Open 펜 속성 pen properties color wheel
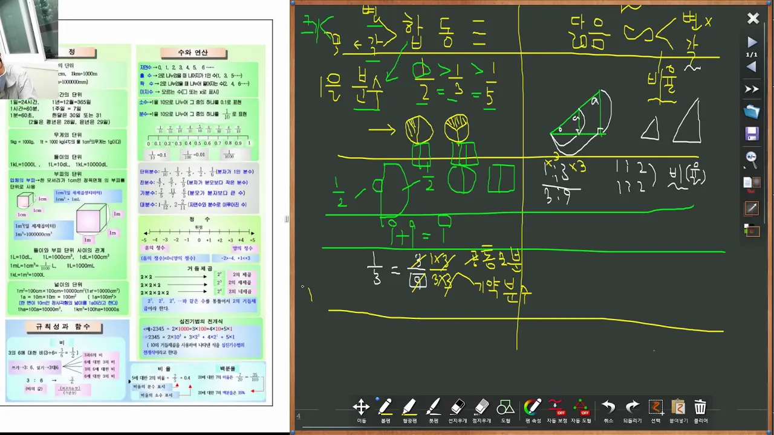The image size is (774, 435). [x=533, y=411]
